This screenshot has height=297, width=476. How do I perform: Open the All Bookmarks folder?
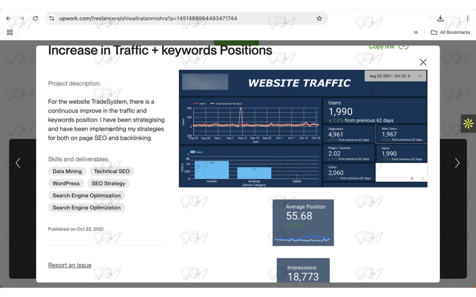tap(450, 32)
